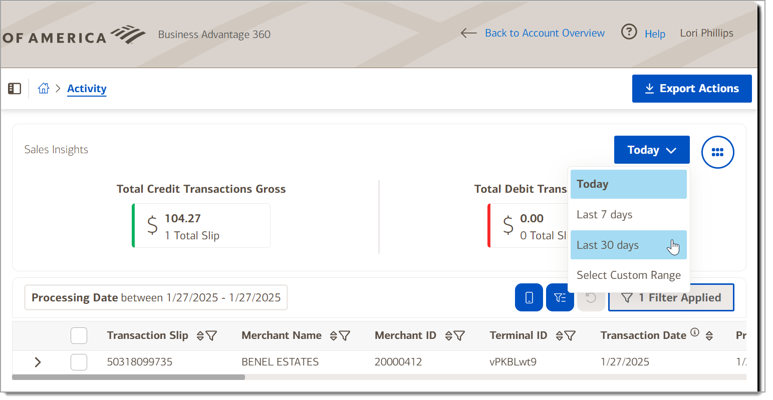The image size is (773, 400).
Task: Click terminal ID vPKBLwt9
Action: point(513,362)
